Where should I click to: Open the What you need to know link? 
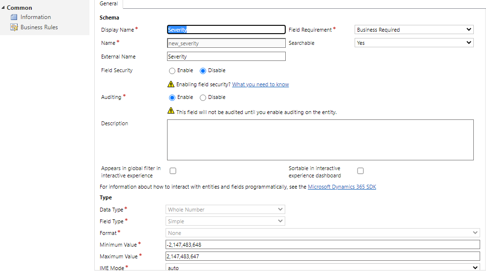pyautogui.click(x=260, y=85)
